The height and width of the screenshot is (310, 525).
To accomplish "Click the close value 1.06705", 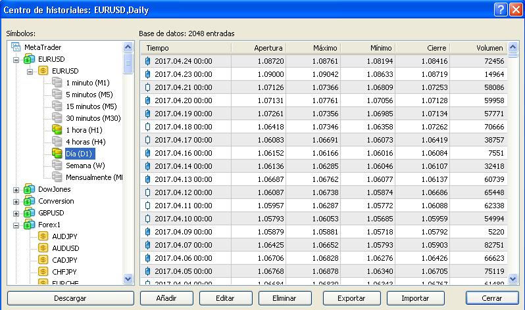I will pyautogui.click(x=434, y=271).
